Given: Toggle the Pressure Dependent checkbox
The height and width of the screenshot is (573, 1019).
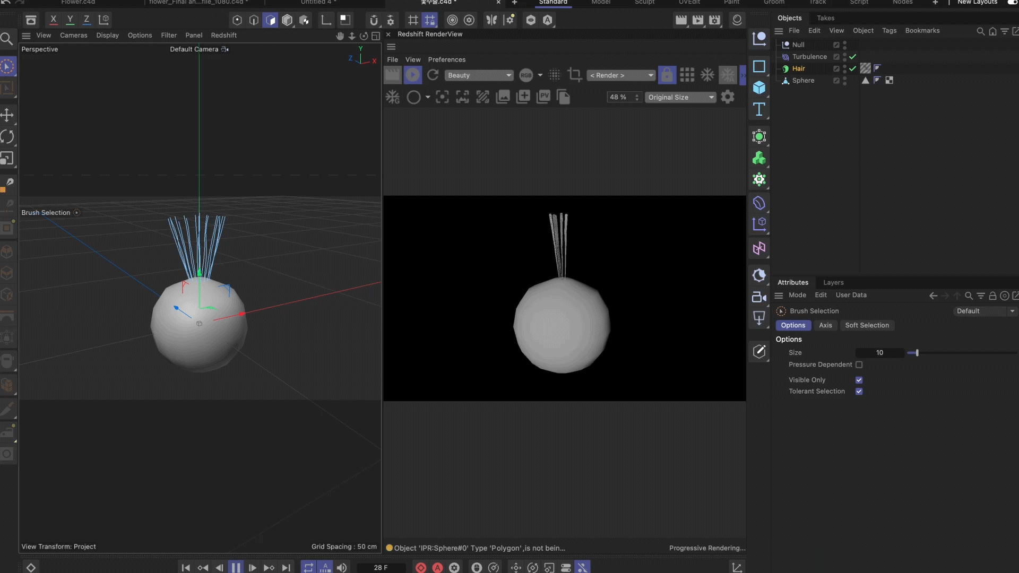Looking at the screenshot, I should click(x=859, y=365).
